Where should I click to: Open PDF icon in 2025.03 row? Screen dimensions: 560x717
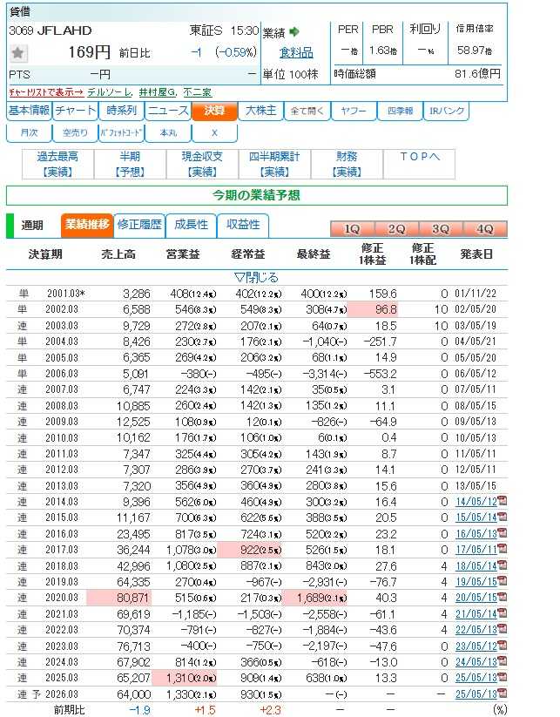click(503, 677)
